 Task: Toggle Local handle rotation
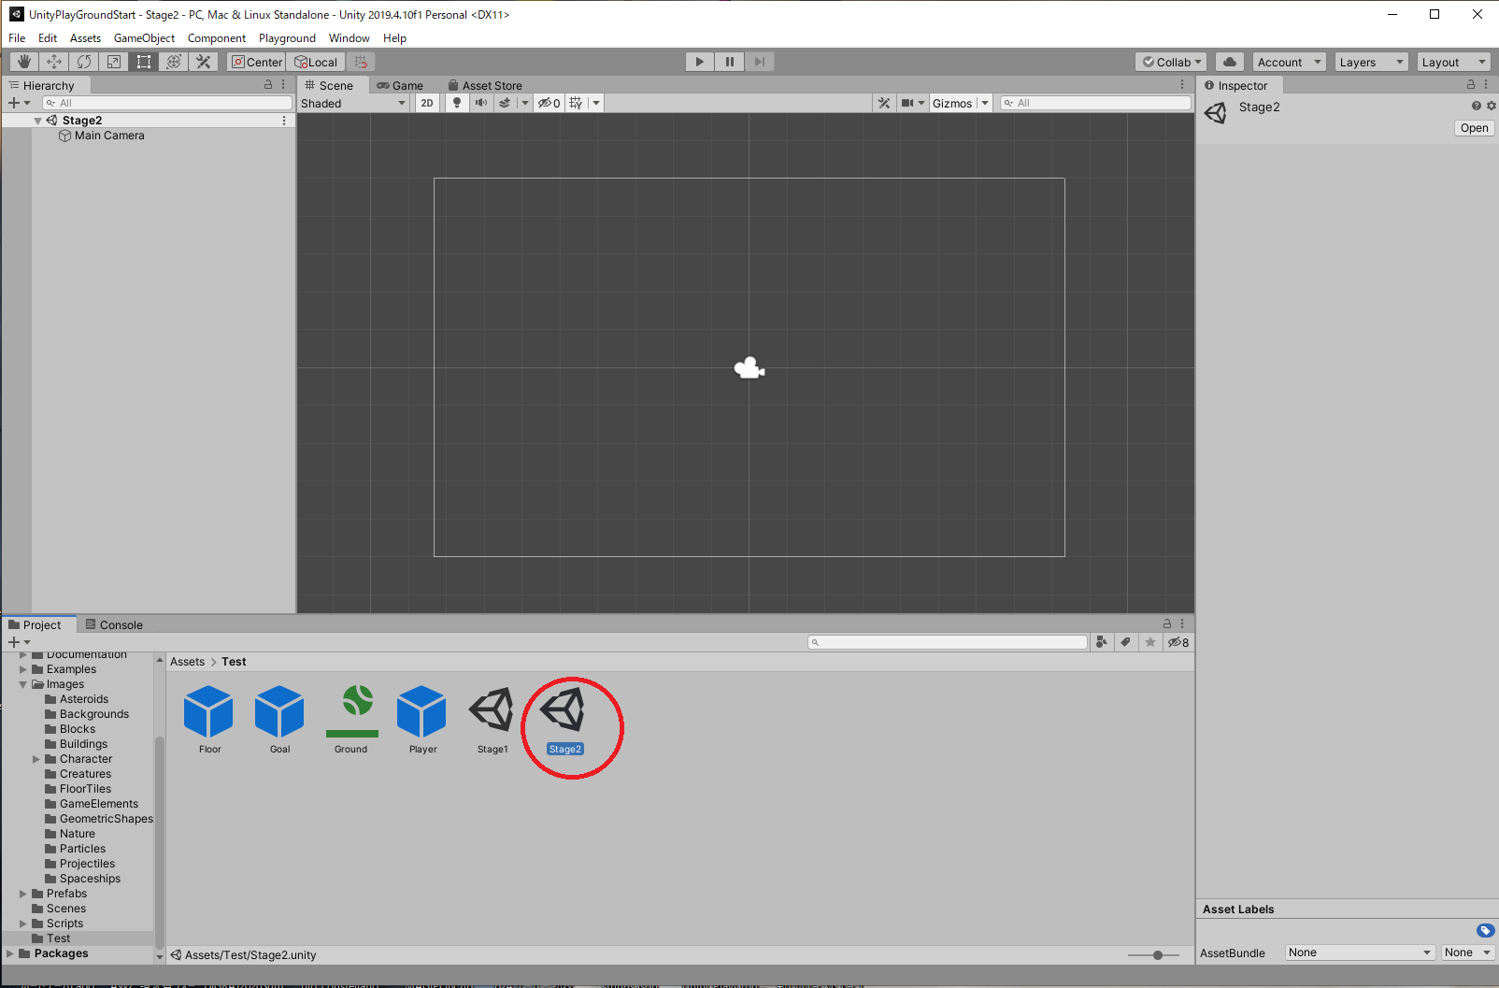point(316,62)
